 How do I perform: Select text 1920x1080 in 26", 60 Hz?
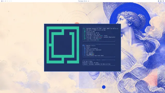[x=93, y=34]
